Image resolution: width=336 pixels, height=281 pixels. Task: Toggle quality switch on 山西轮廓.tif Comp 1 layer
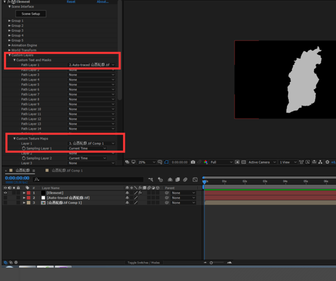136,203
